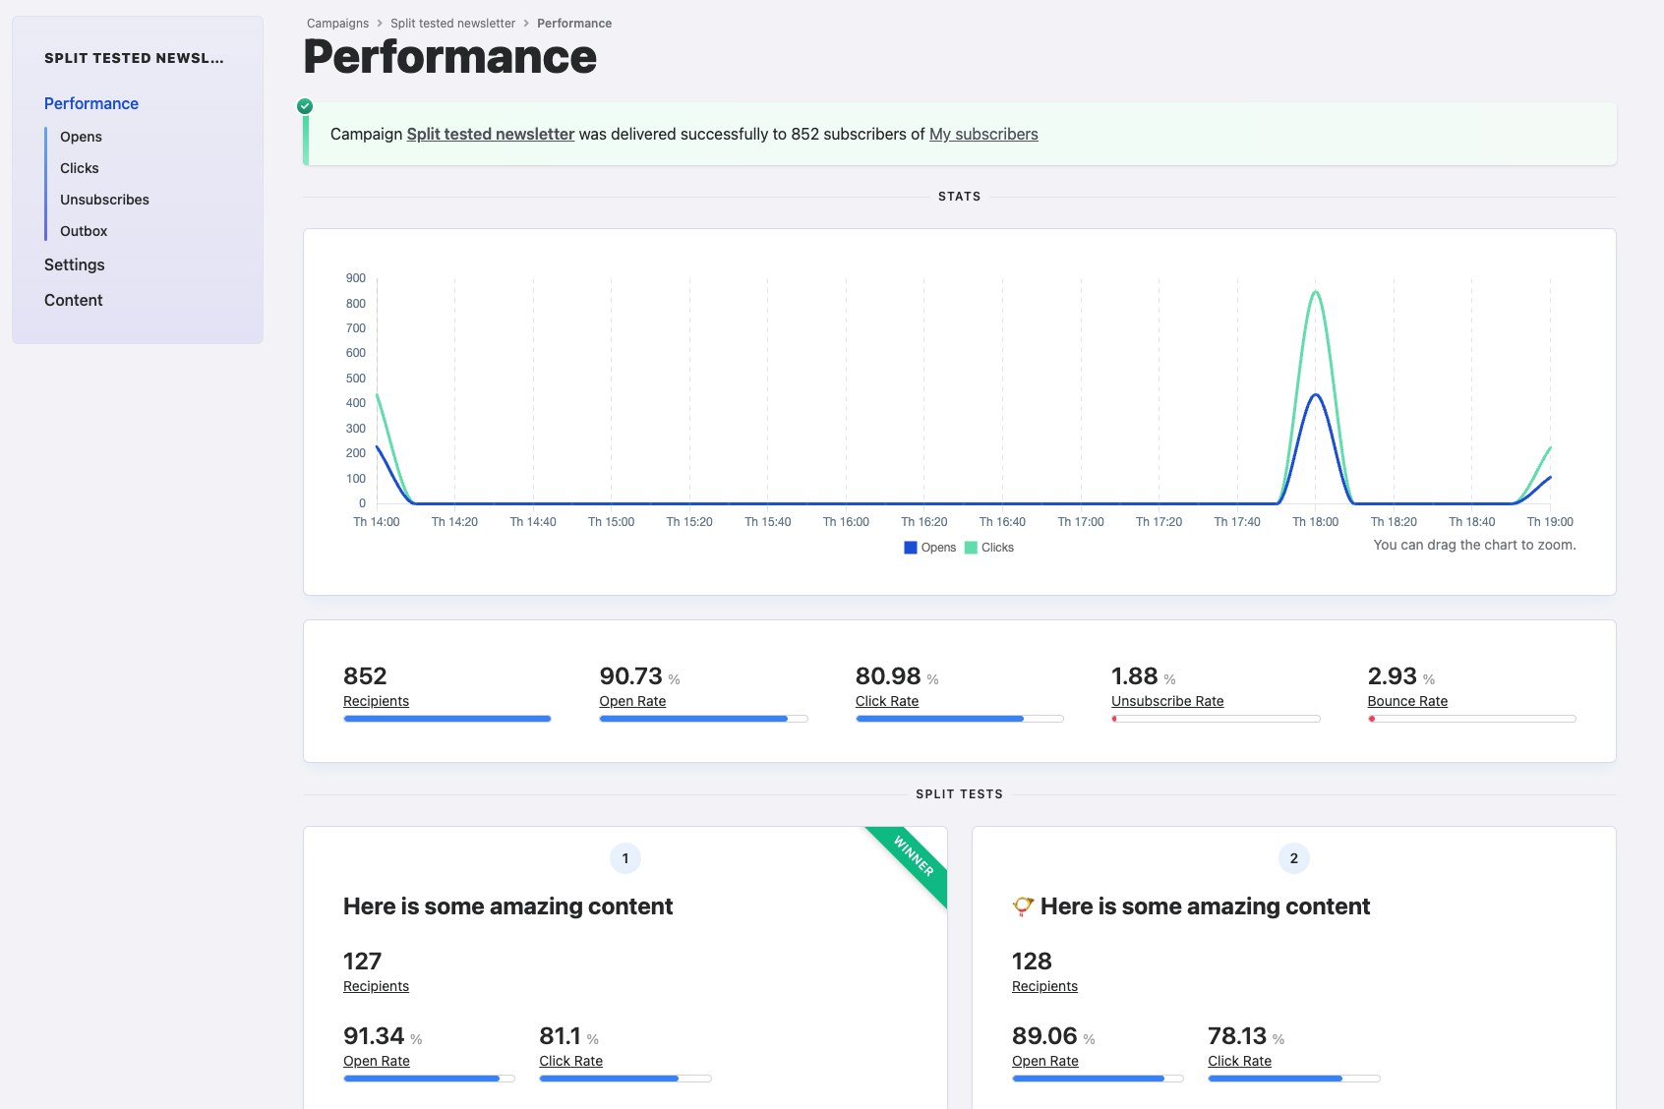Toggle the Opens series in chart legend
This screenshot has width=1664, height=1109.
929,548
